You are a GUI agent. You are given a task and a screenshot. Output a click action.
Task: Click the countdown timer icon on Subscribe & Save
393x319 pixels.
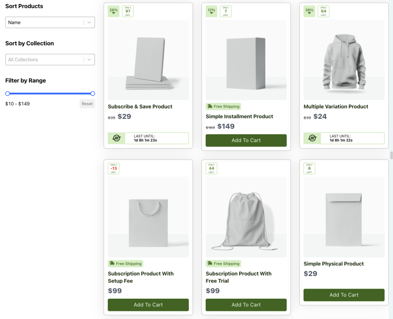(117, 138)
